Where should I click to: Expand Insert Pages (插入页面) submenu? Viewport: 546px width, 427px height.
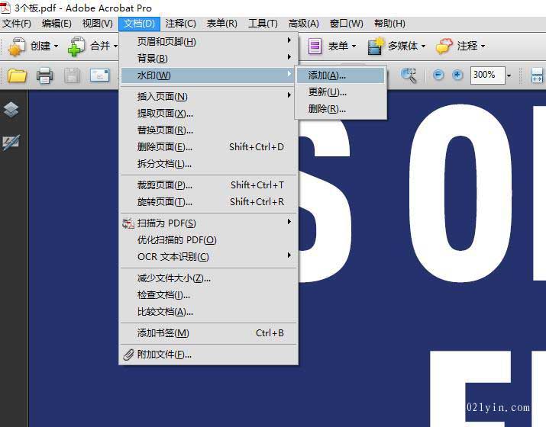tap(208, 96)
